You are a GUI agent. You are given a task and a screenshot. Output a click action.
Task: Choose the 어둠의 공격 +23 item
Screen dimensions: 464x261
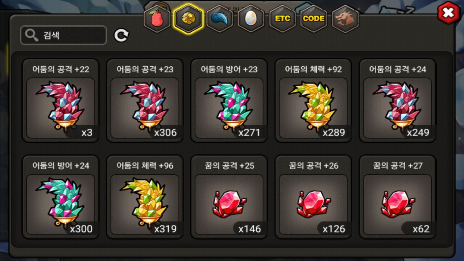coord(145,100)
